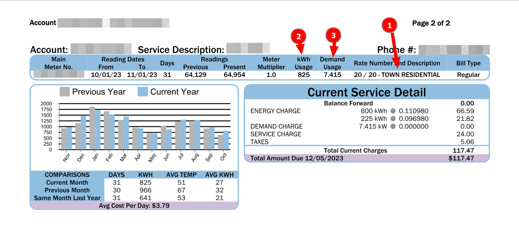Screen dimensions: 519x229
Task: Click the 'Page 2 of 2' text
Action: [x=431, y=23]
